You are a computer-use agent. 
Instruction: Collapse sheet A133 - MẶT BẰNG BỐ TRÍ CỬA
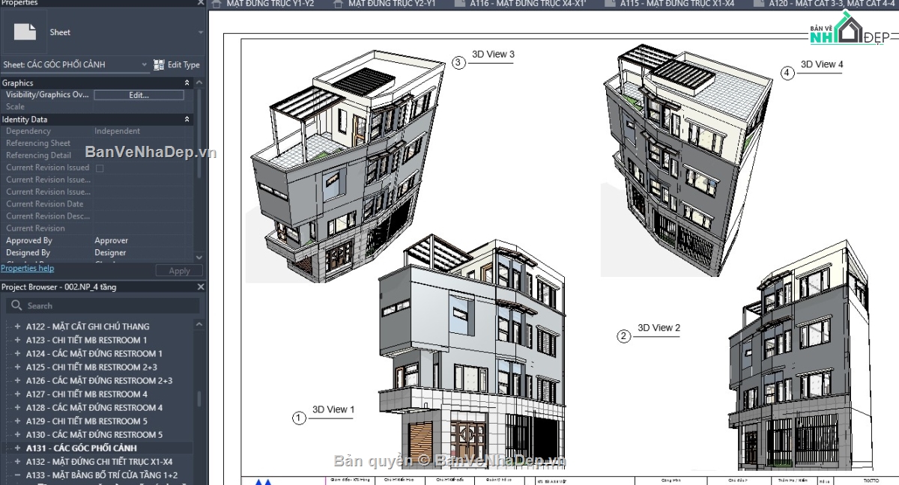tap(17, 475)
